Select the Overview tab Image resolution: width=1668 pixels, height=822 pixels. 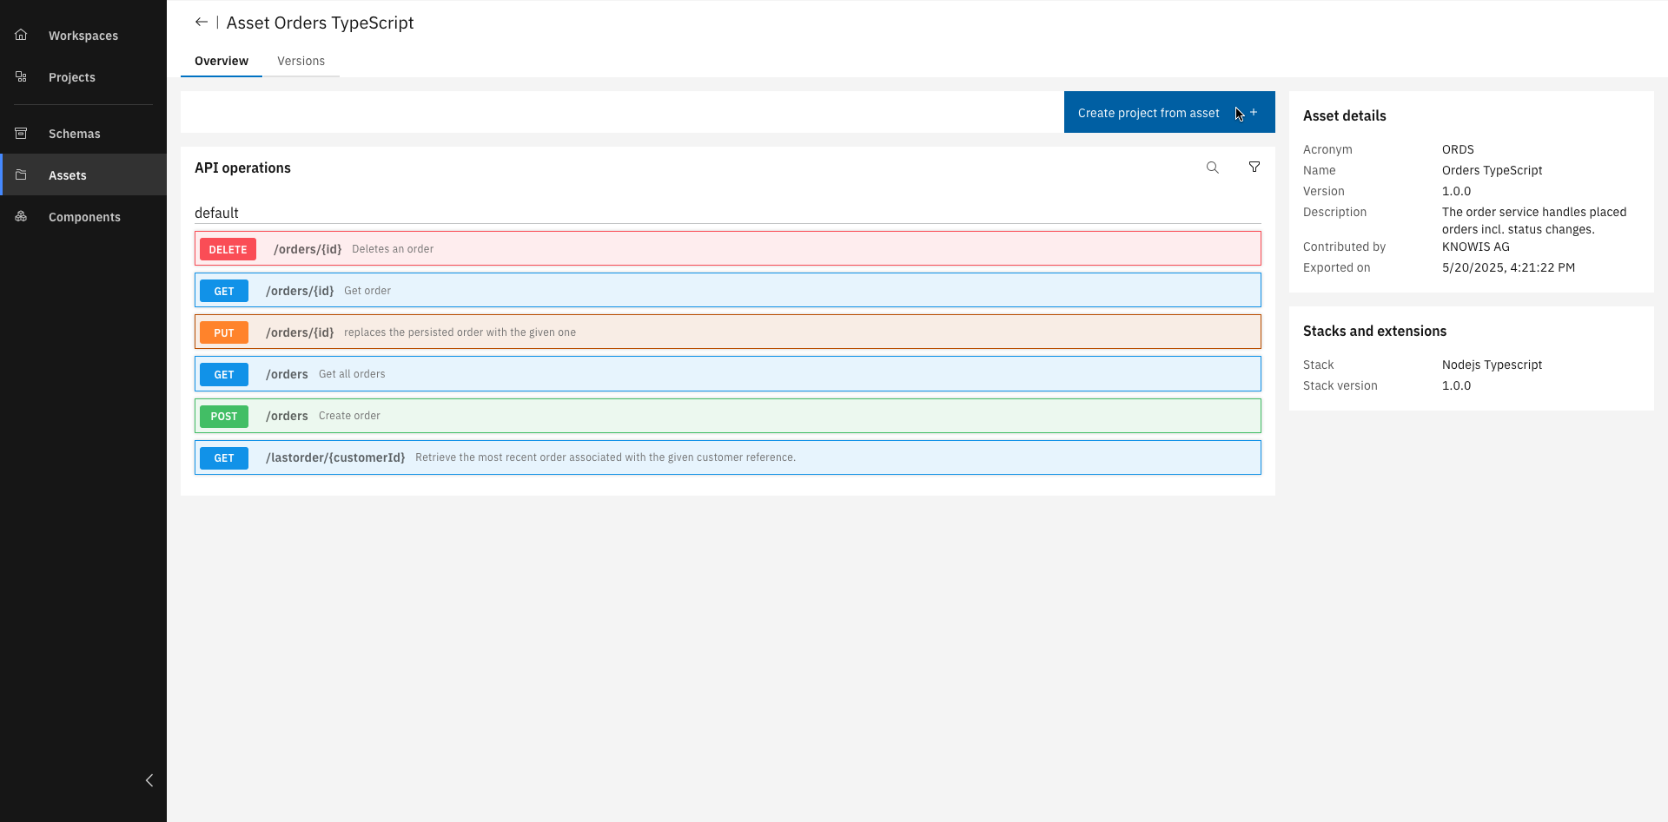[x=222, y=61]
